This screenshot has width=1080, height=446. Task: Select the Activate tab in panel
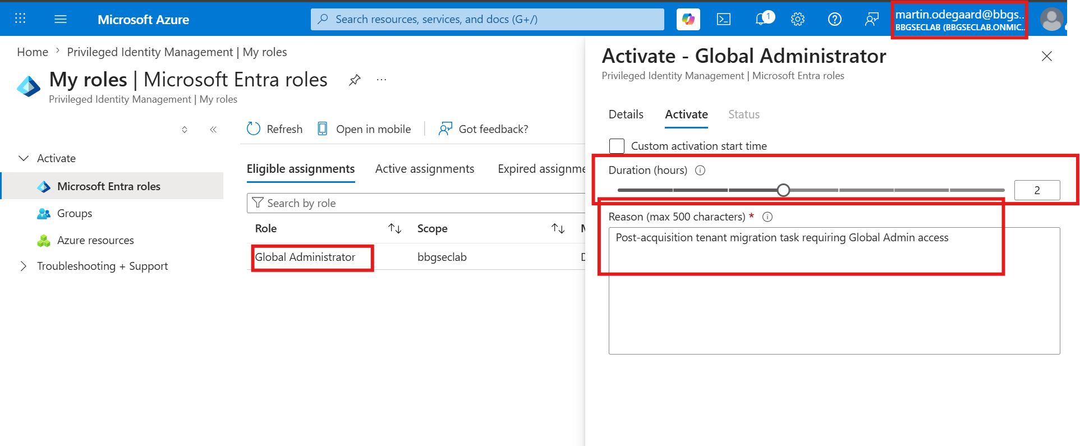click(x=686, y=114)
